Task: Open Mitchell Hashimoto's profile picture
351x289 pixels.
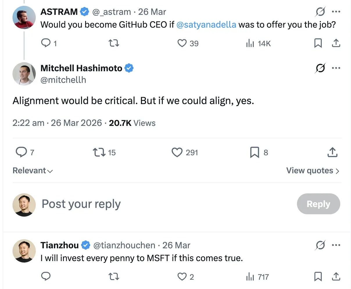Action: [24, 74]
